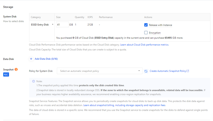This screenshot has height=121, width=213.
Task: Click the Data Disk label
Action: 9,59
